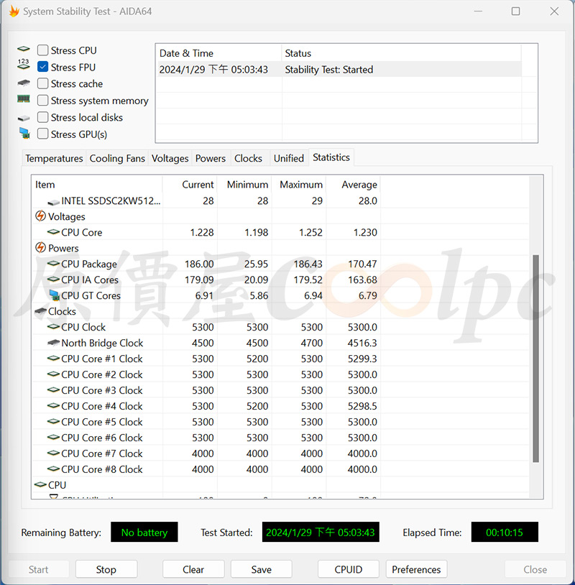The image size is (575, 585).
Task: Select the Statistics tab
Action: (x=331, y=157)
